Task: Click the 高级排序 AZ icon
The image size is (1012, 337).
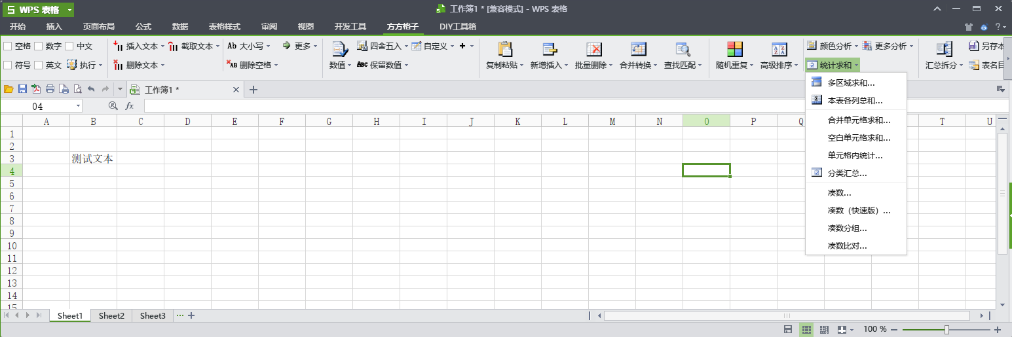Action: pyautogui.click(x=779, y=50)
